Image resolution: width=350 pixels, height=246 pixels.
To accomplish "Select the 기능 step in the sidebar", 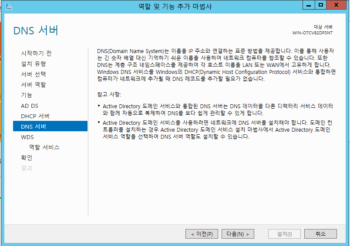I will pos(27,95).
